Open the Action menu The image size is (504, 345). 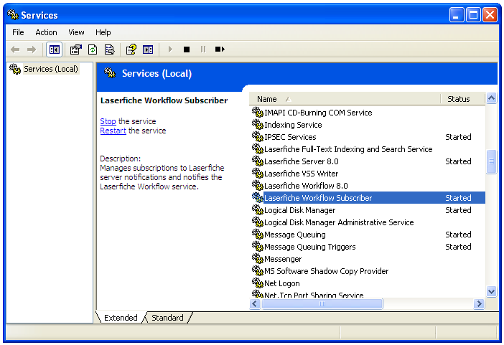[x=46, y=32]
